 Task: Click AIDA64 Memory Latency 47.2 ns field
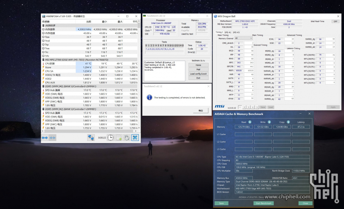(x=301, y=127)
